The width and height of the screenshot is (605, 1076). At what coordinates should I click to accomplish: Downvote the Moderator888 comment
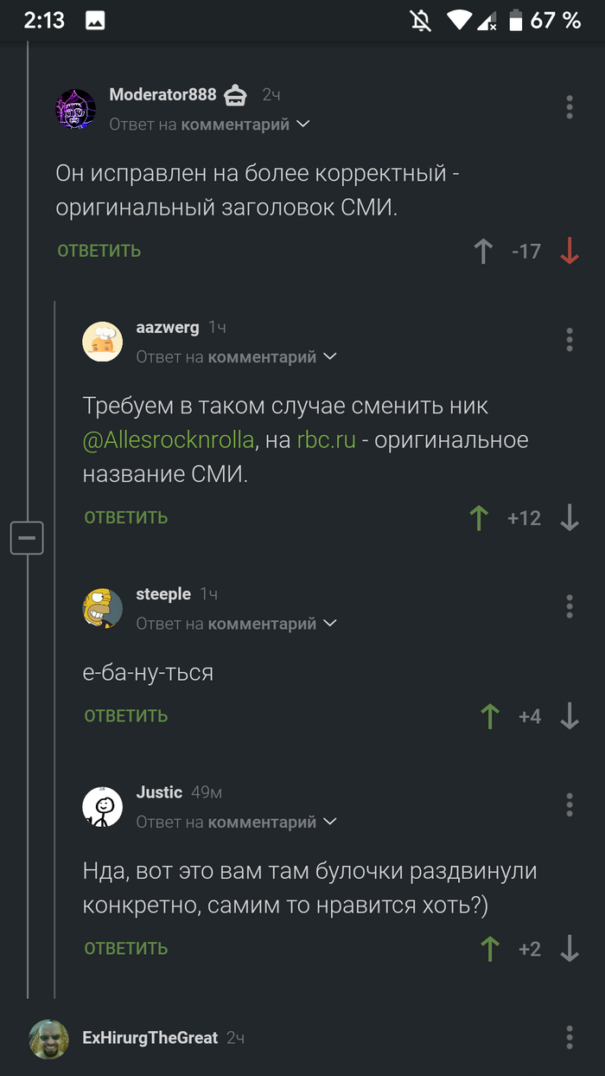[x=569, y=252]
